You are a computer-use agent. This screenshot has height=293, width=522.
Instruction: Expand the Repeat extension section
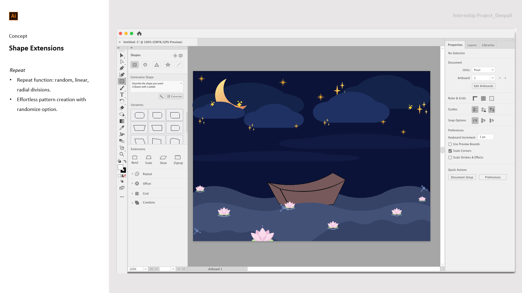coord(132,174)
